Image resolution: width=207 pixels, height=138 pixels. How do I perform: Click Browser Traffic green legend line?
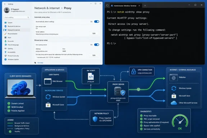pyautogui.click(x=10, y=123)
